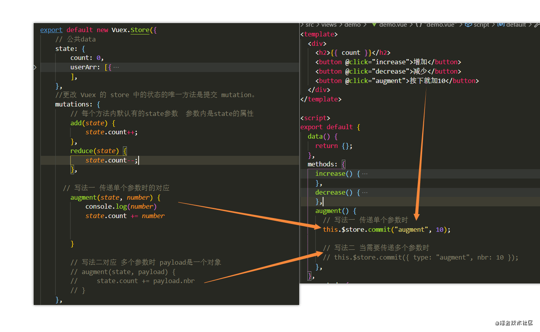Click the button line with @click="augment"

tap(397, 81)
